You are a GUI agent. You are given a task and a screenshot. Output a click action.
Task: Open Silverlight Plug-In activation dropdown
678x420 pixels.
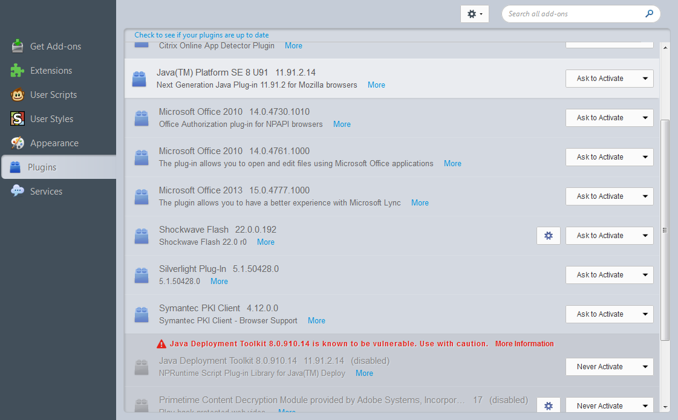click(x=609, y=275)
